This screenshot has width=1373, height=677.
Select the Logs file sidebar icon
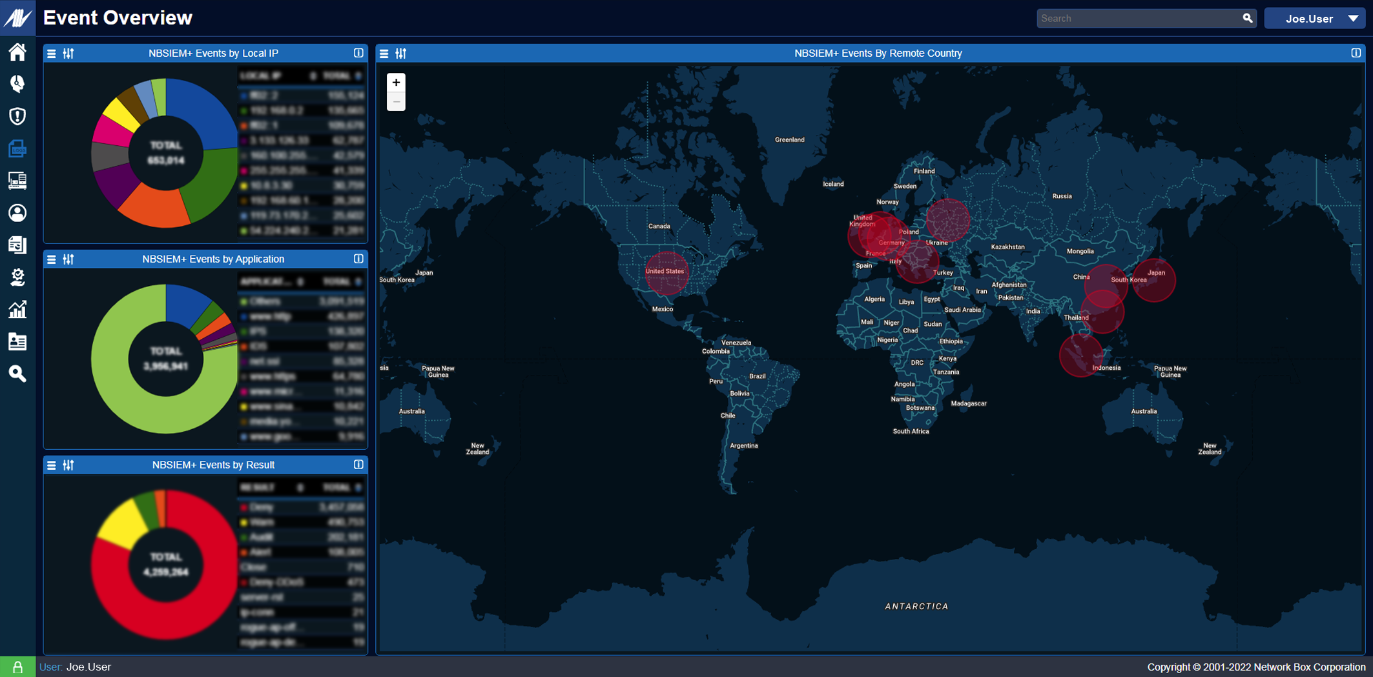pos(17,148)
